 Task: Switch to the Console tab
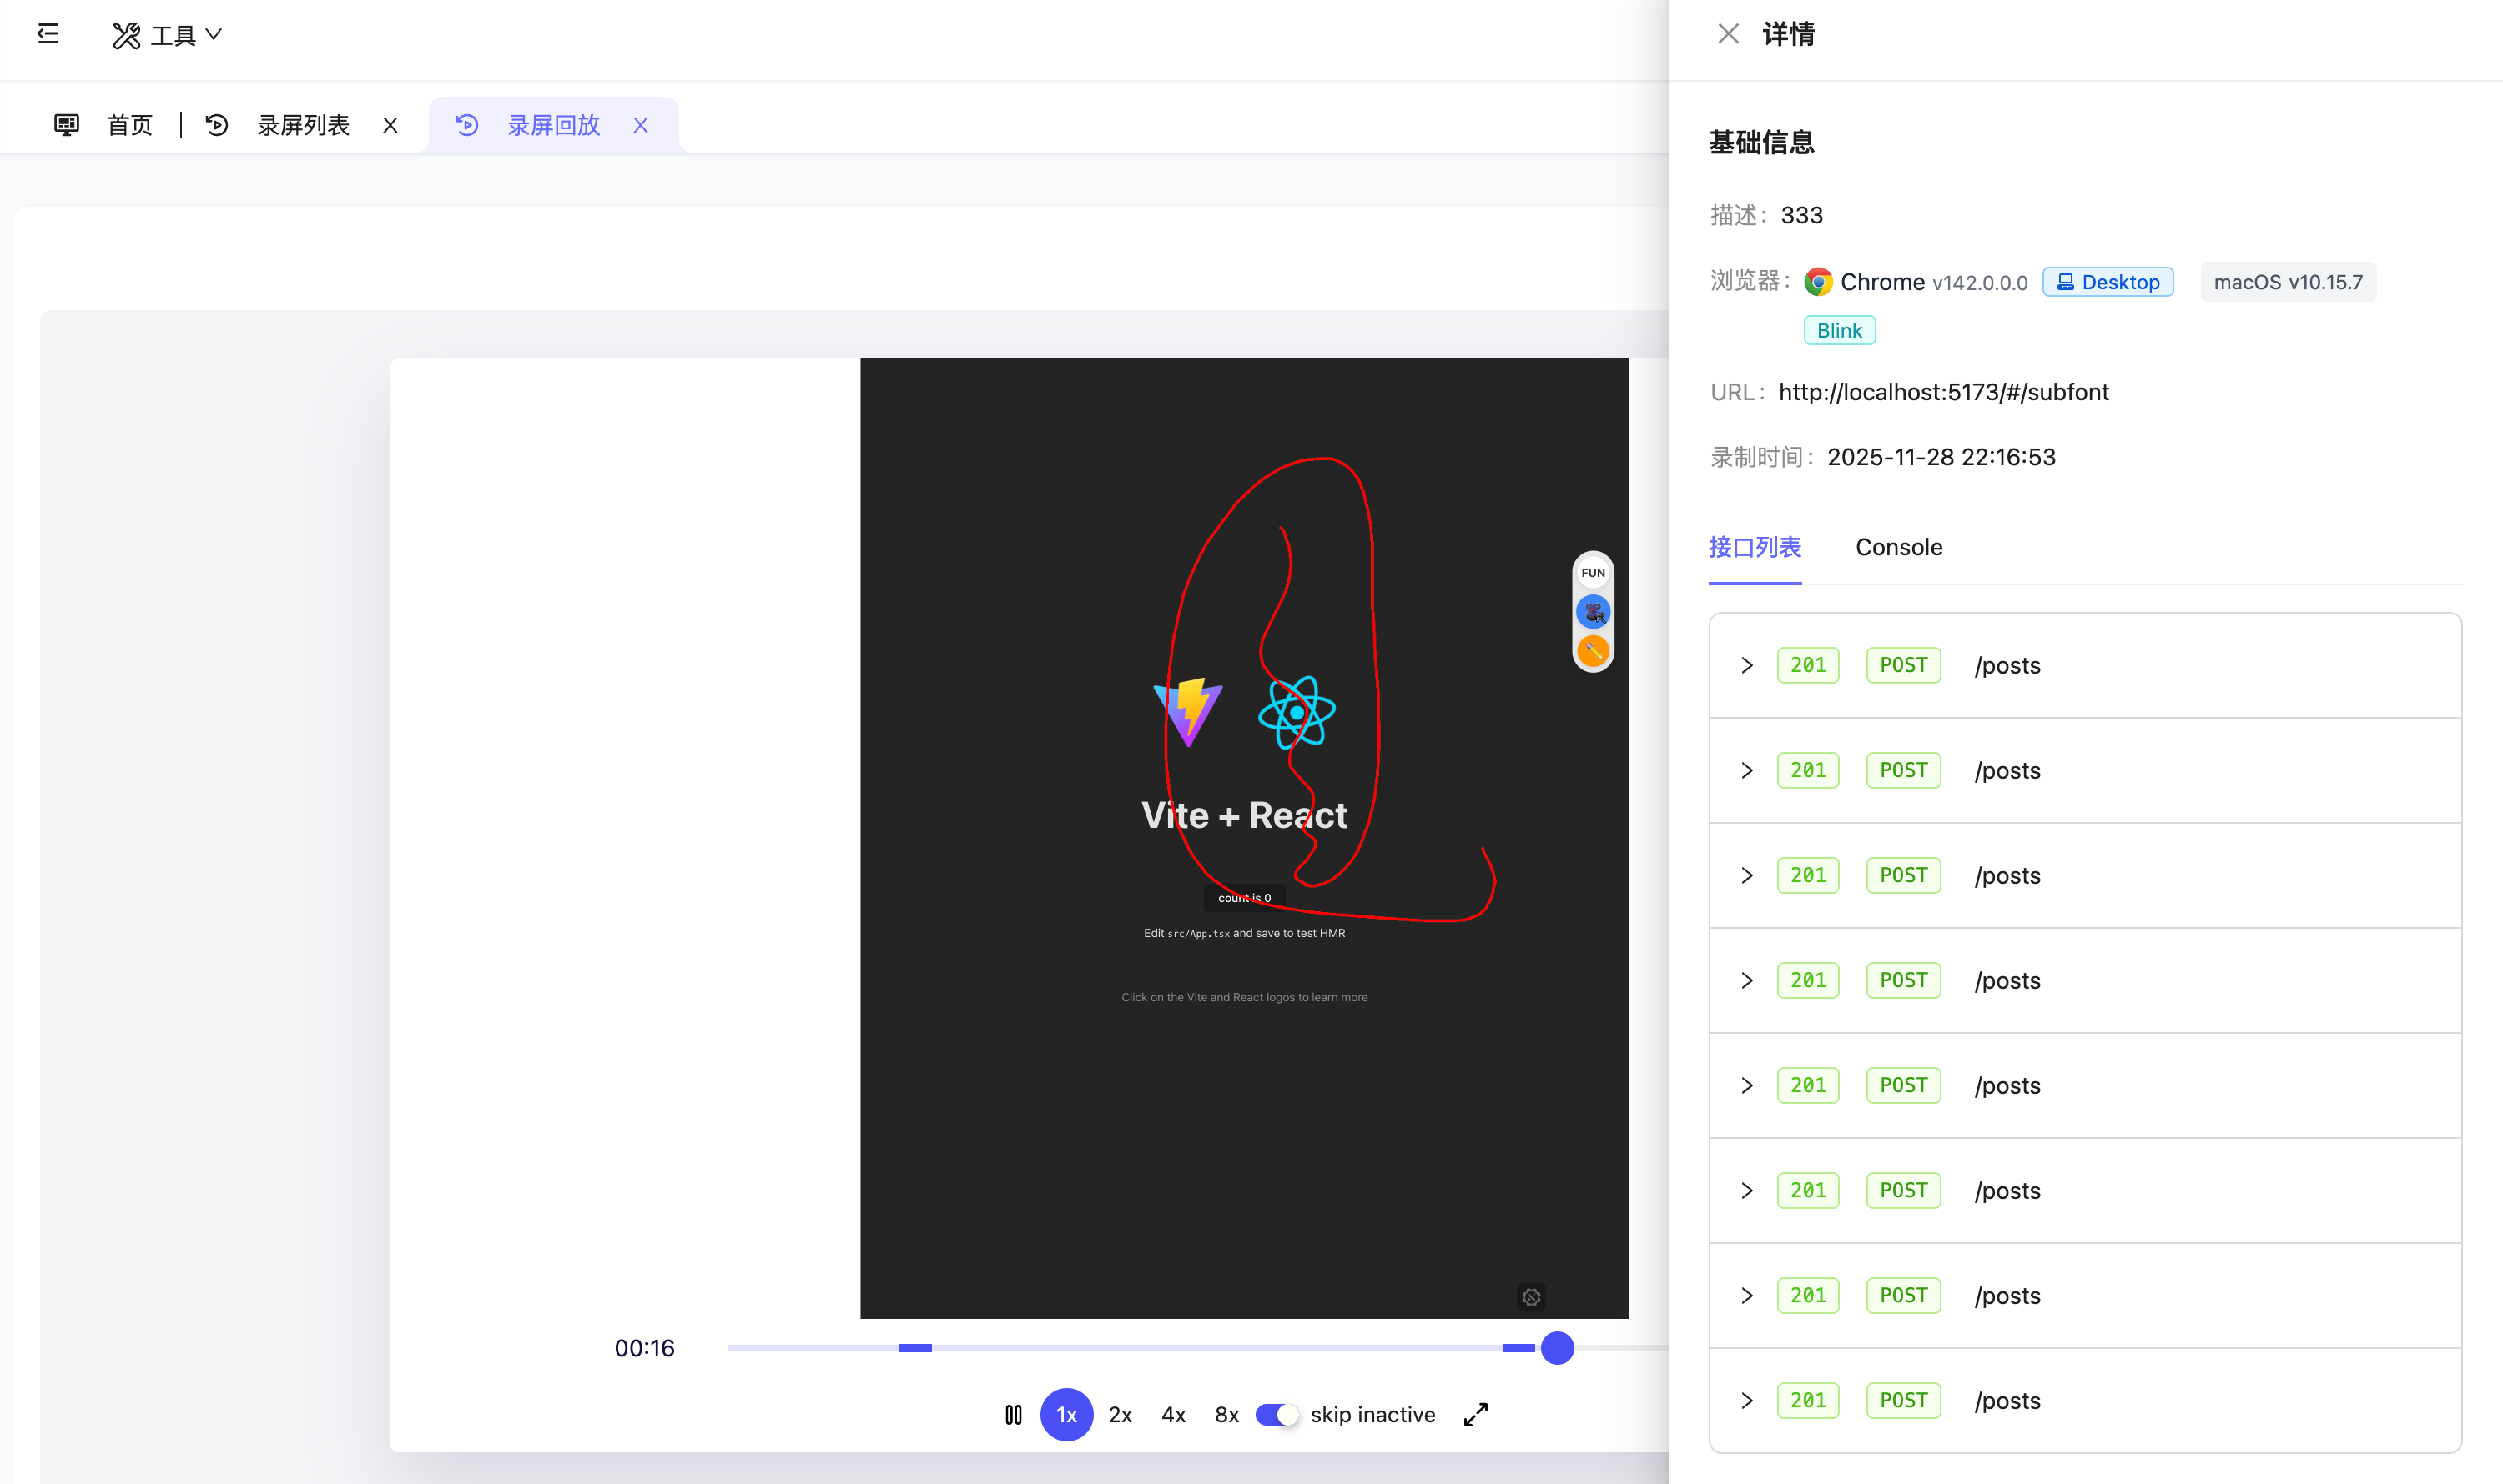[1898, 547]
